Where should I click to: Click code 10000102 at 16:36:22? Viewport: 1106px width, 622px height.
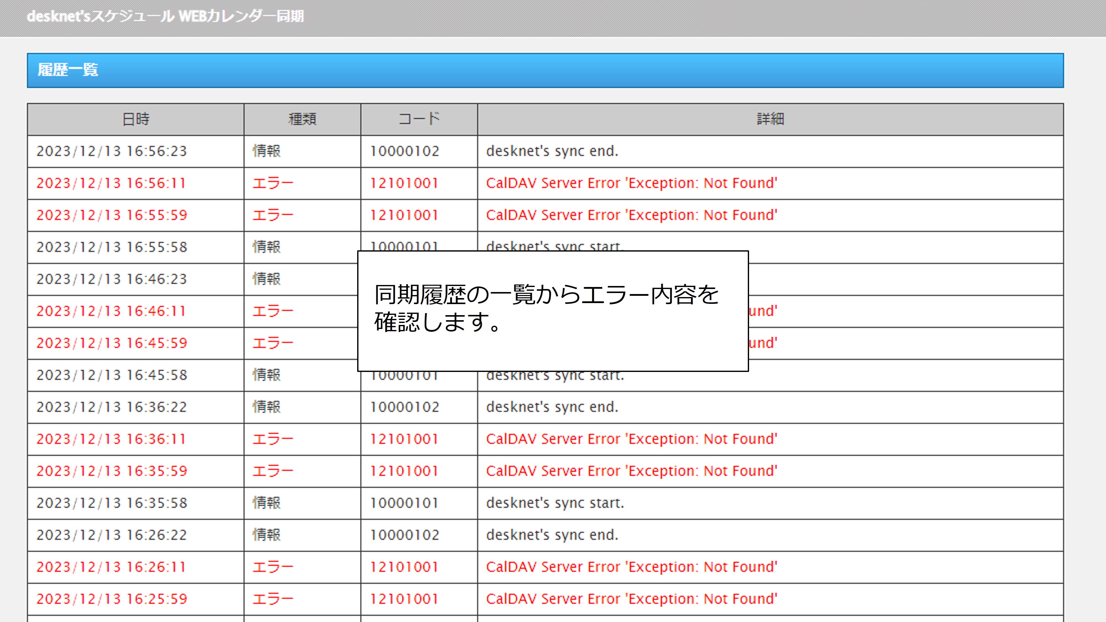[404, 407]
